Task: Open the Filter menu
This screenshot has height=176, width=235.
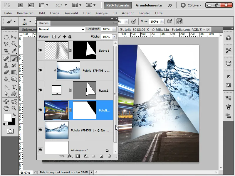Action: point(87,13)
